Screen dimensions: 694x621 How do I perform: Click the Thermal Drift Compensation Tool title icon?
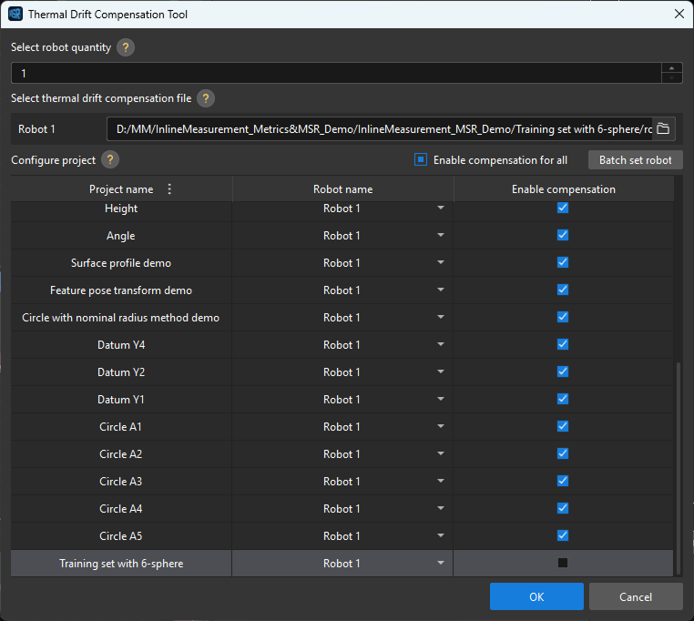coord(15,15)
